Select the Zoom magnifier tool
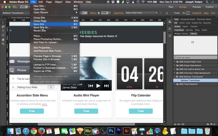218x136 pixels. (3, 44)
